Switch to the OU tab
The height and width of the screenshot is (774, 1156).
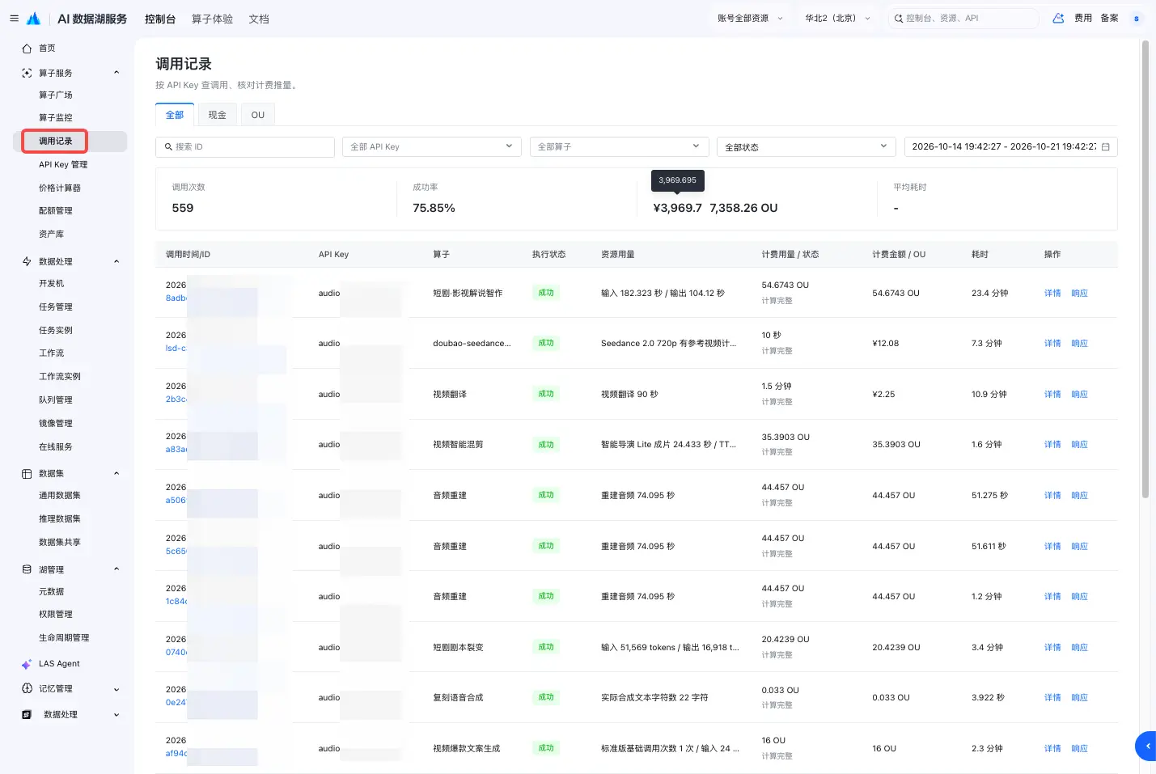[x=258, y=115]
